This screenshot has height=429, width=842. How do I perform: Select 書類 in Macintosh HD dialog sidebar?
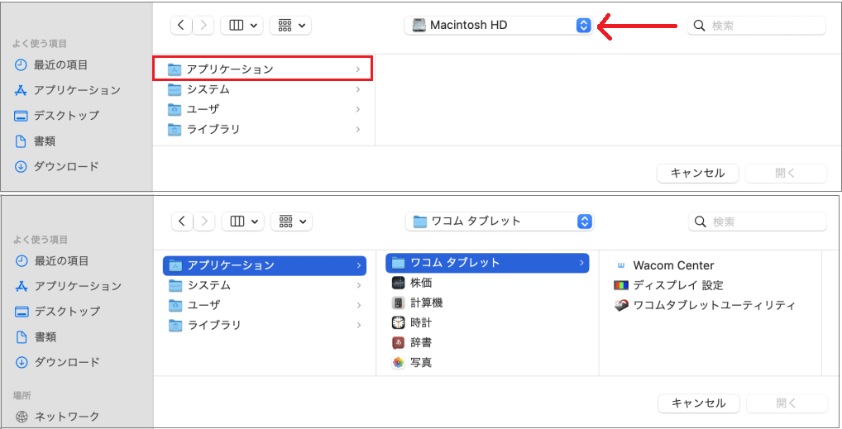coord(35,141)
